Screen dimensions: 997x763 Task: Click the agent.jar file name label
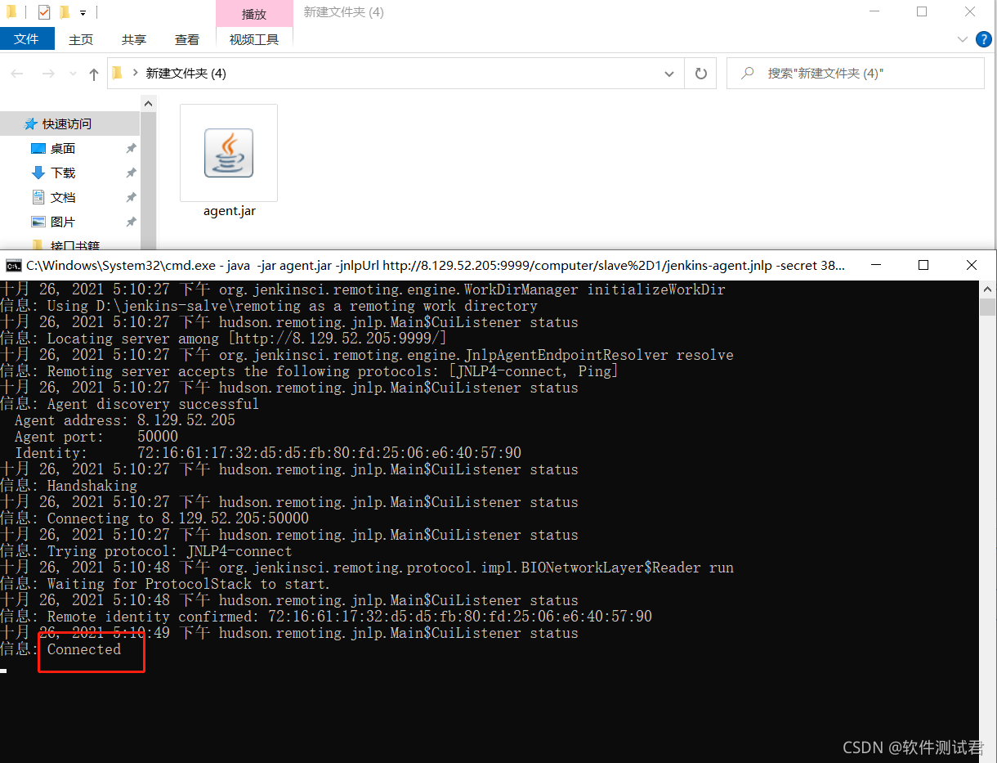point(230,211)
